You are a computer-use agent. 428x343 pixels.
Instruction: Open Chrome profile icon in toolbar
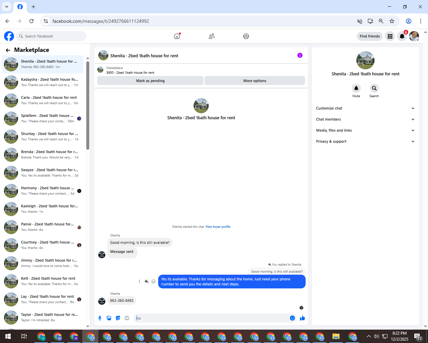point(409,21)
